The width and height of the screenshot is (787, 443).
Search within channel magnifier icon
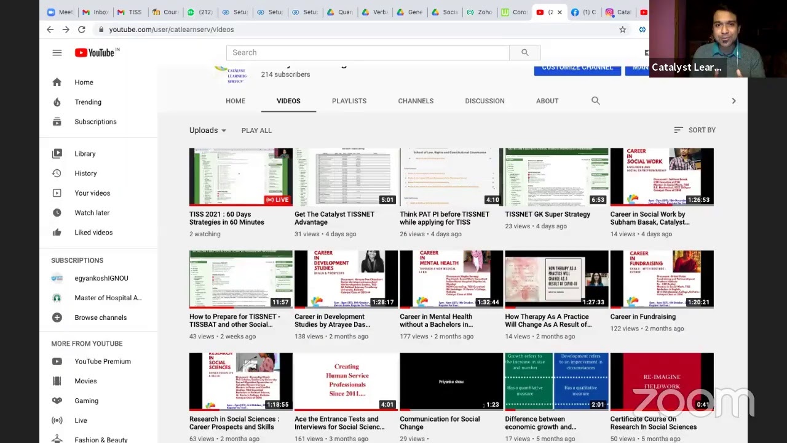coord(595,101)
